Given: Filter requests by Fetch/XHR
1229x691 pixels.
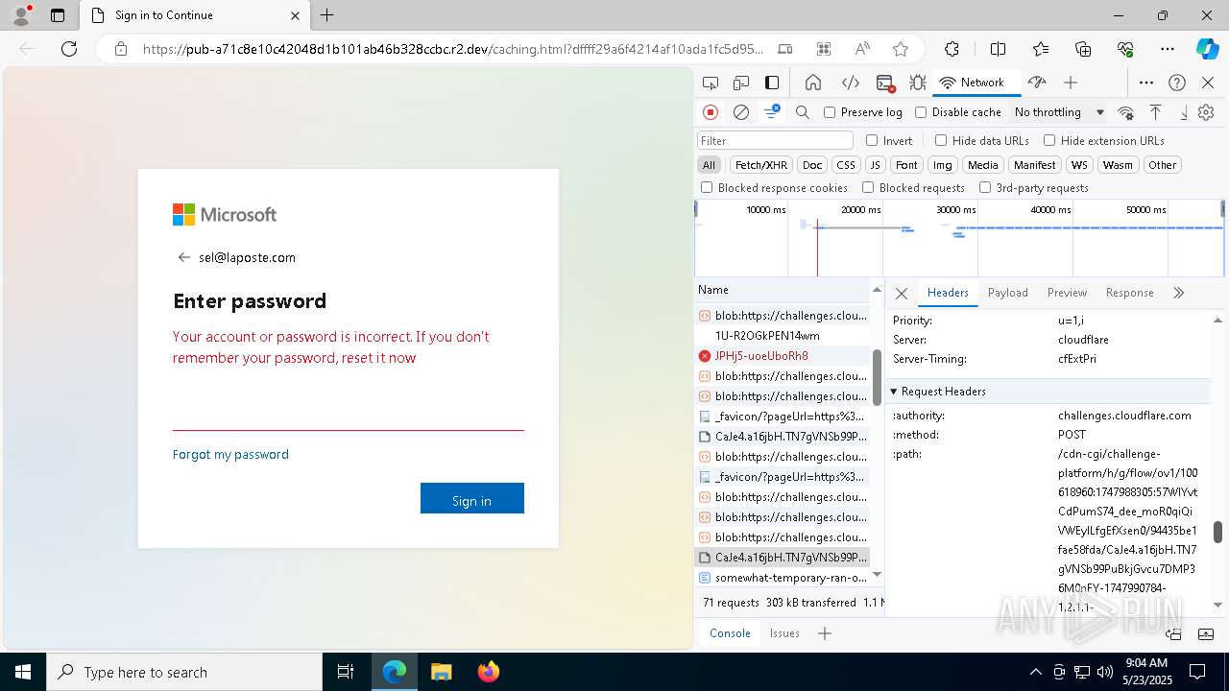Looking at the screenshot, I should click(x=761, y=165).
